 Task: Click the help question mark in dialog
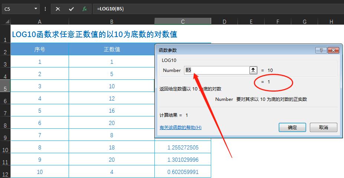[321, 50]
